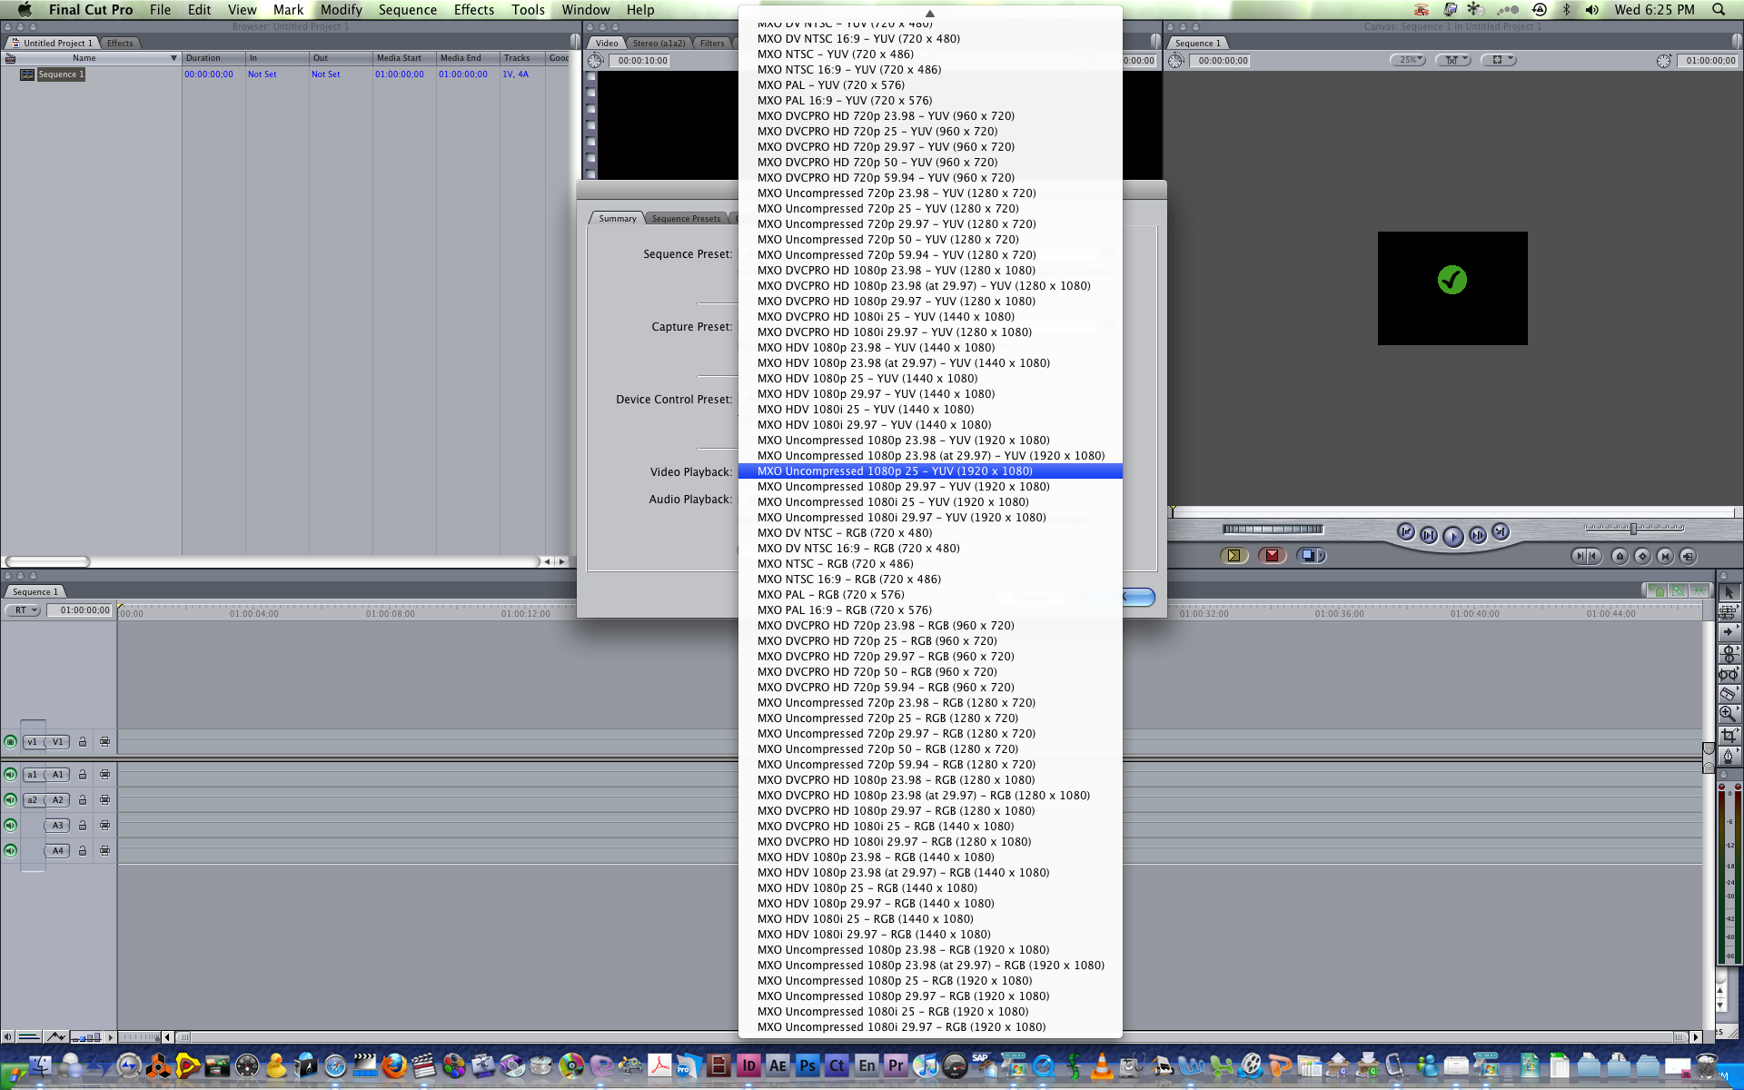Screen dimensions: 1744x1090
Task: Mute the A2 audio track
Action: click(11, 800)
